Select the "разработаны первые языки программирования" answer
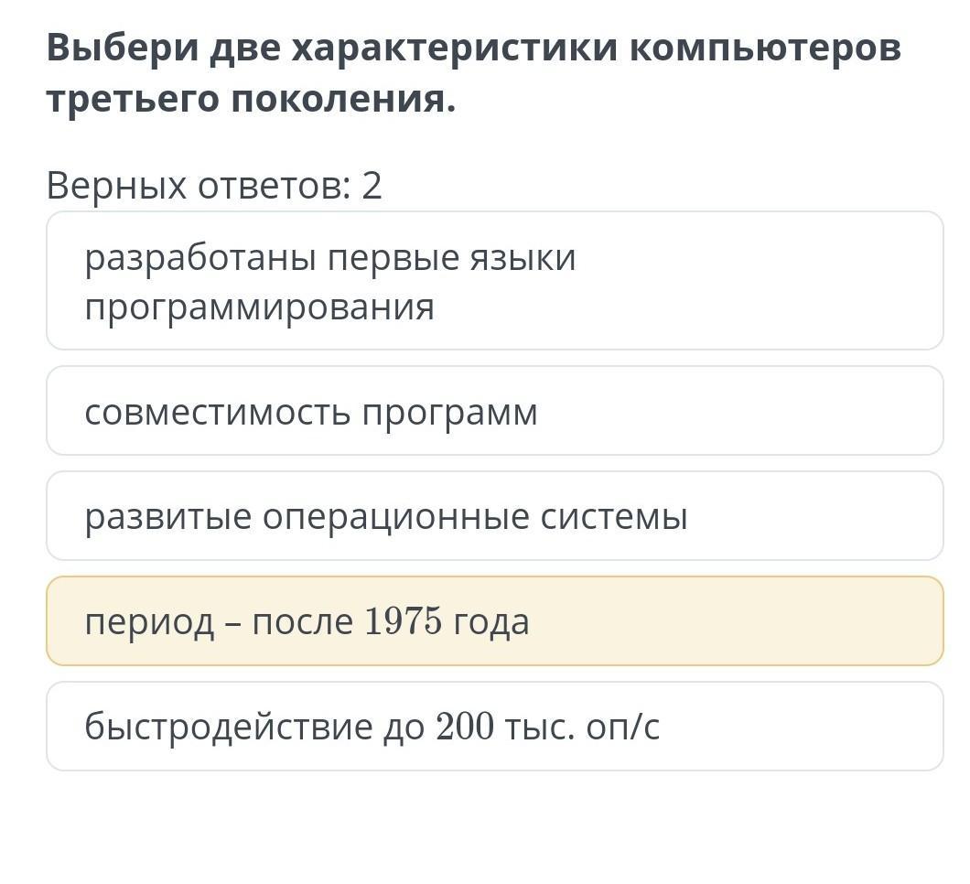This screenshot has width=970, height=884. point(494,281)
